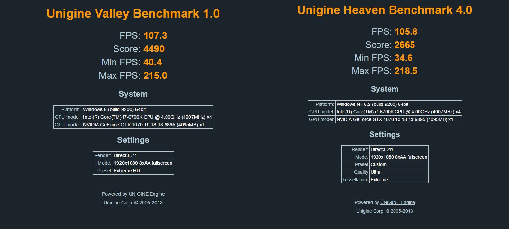Click the Heaven Platform: label cell
This screenshot has width=509, height=229.
322,104
